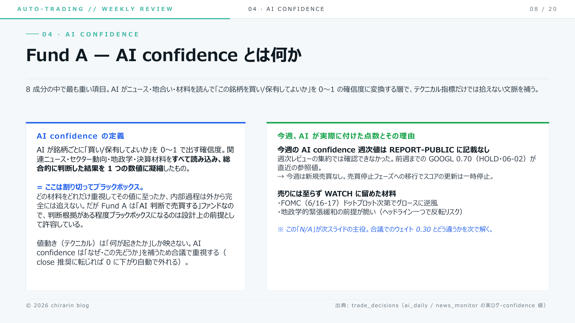This screenshot has width=575, height=323.
Task: Click the green heading '今週、AI が実際に付けた点数とその理由'
Action: click(x=346, y=136)
